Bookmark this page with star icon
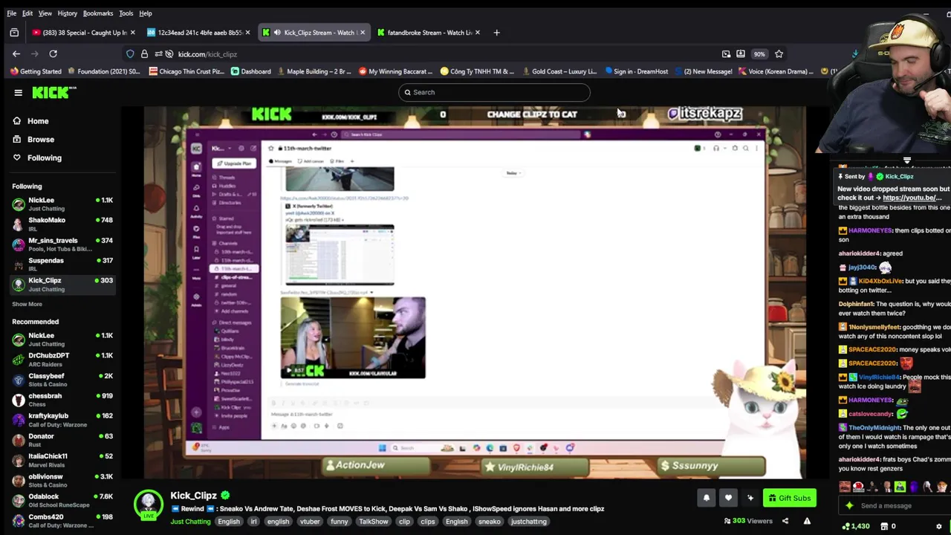The height and width of the screenshot is (535, 951). click(779, 53)
